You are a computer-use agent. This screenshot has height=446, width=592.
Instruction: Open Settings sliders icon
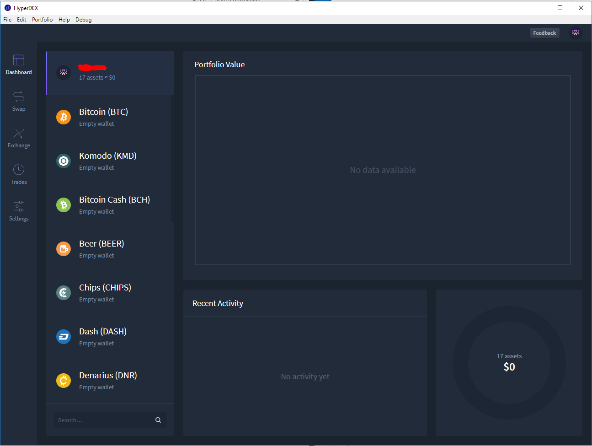(x=19, y=206)
